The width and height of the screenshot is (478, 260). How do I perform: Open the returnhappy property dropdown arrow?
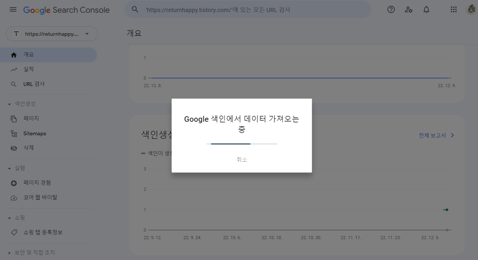87,34
